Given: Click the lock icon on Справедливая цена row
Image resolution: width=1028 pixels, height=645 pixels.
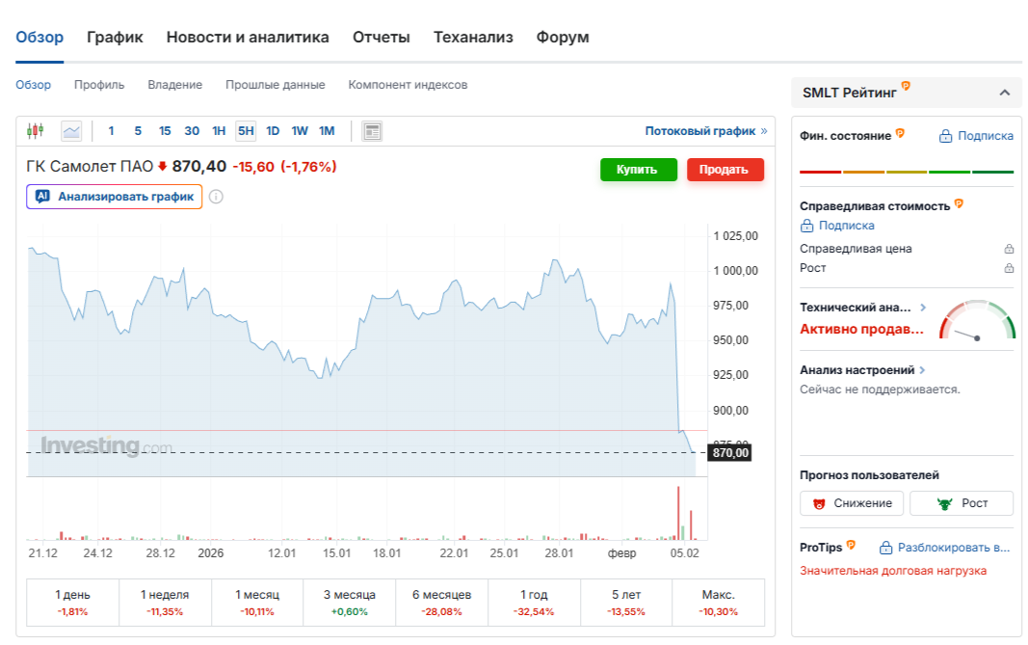Looking at the screenshot, I should point(1009,249).
